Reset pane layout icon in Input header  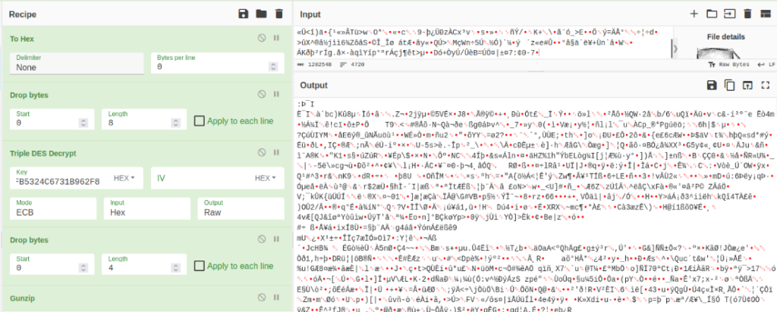765,14
